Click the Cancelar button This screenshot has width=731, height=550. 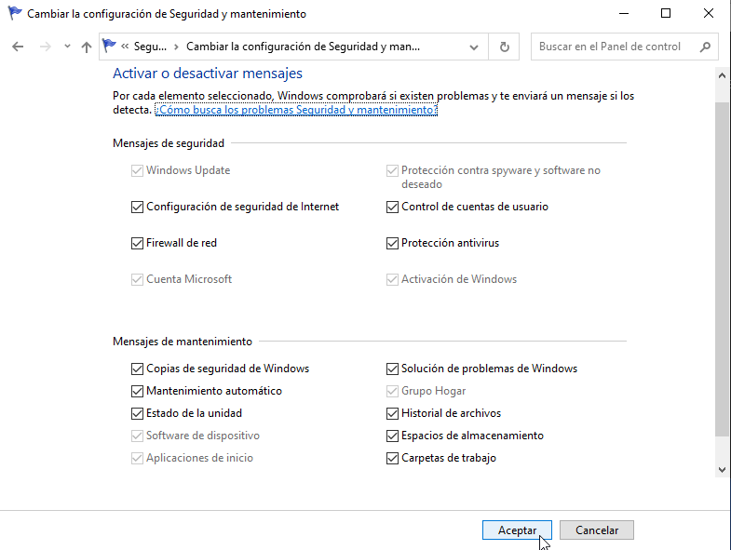pos(597,530)
